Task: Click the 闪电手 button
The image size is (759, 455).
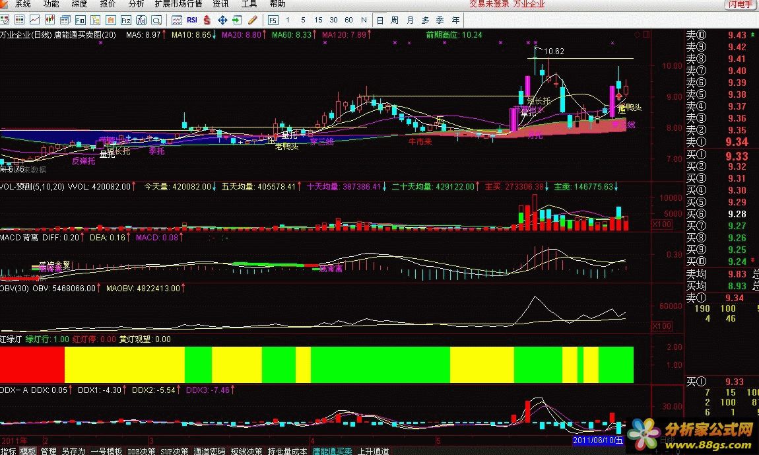Action: [740, 5]
